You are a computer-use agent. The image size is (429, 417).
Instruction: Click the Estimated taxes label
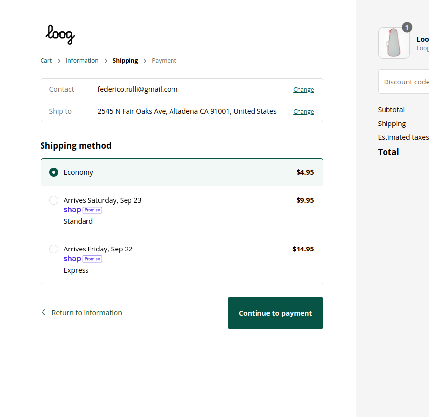[403, 137]
